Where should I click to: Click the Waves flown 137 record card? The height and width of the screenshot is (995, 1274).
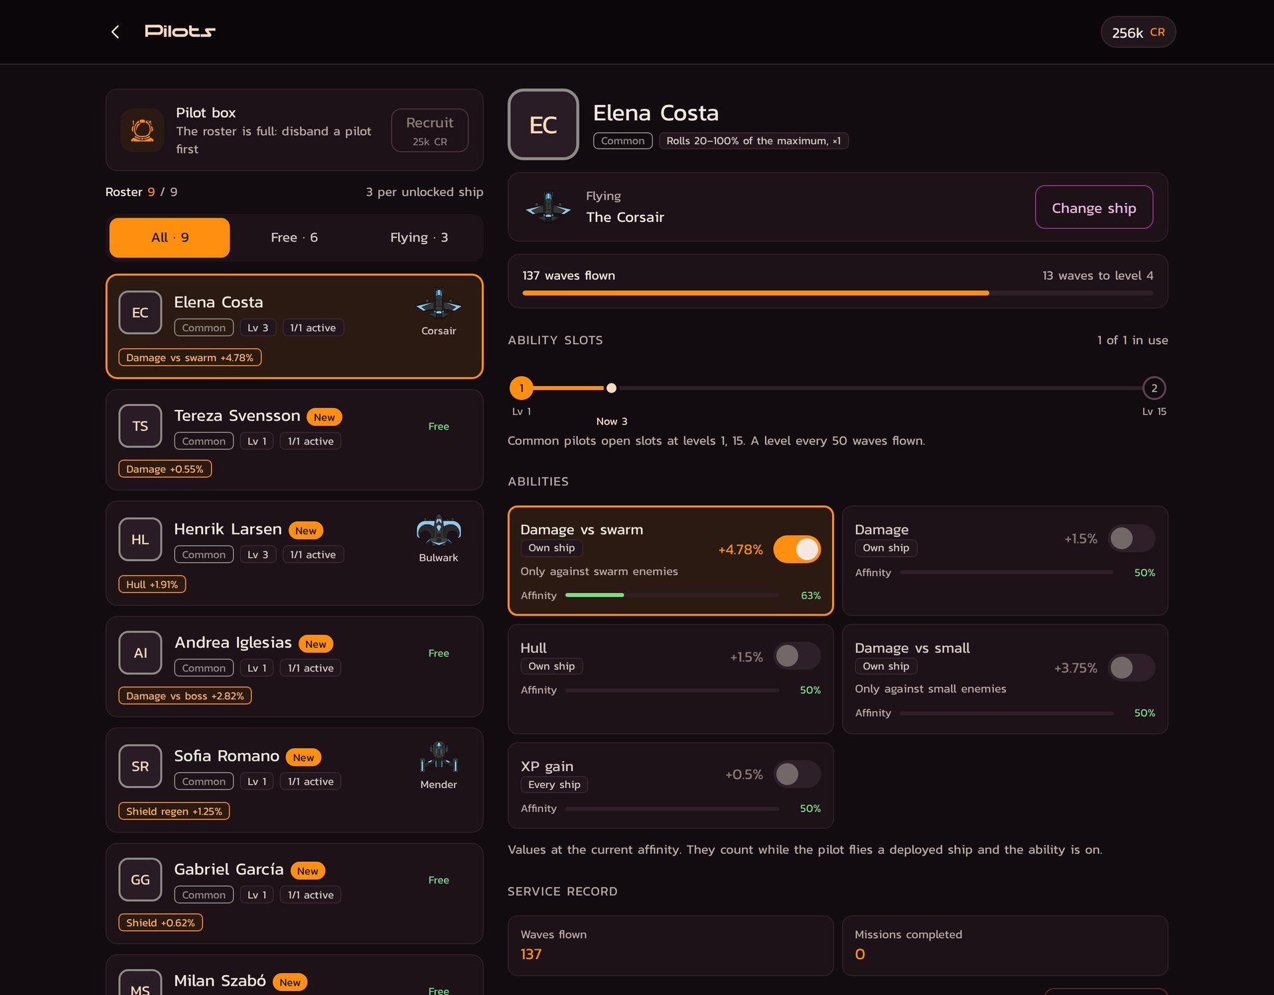(x=670, y=945)
